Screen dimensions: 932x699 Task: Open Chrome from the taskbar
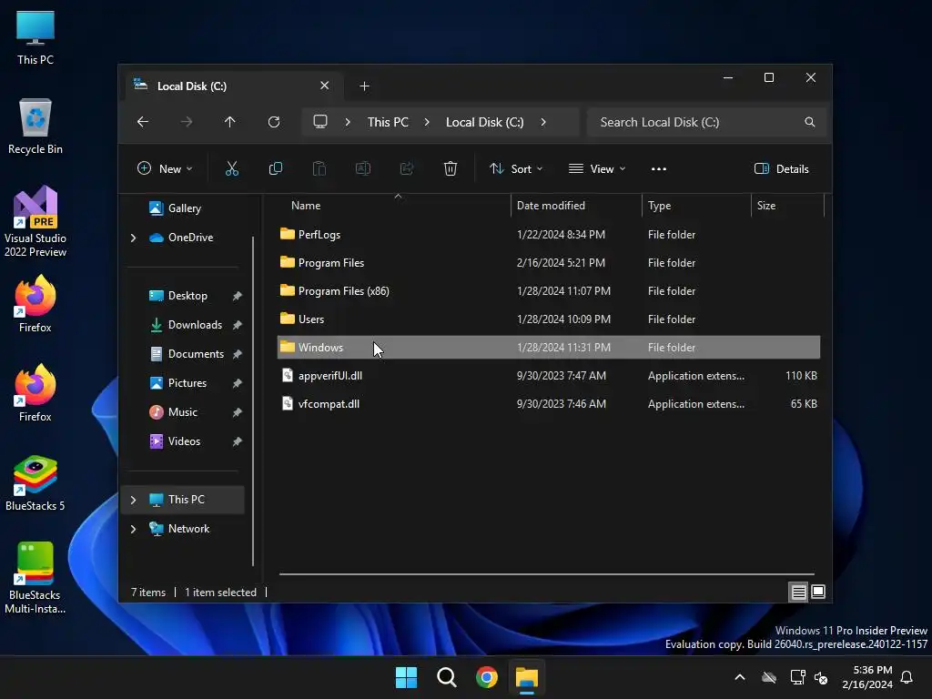pos(487,677)
